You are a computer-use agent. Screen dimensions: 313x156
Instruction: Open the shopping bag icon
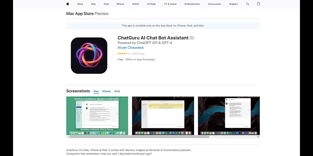[258, 4]
